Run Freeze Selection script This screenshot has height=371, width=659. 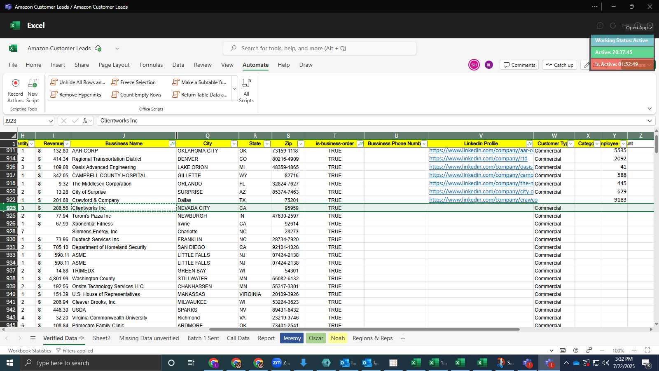pyautogui.click(x=133, y=82)
